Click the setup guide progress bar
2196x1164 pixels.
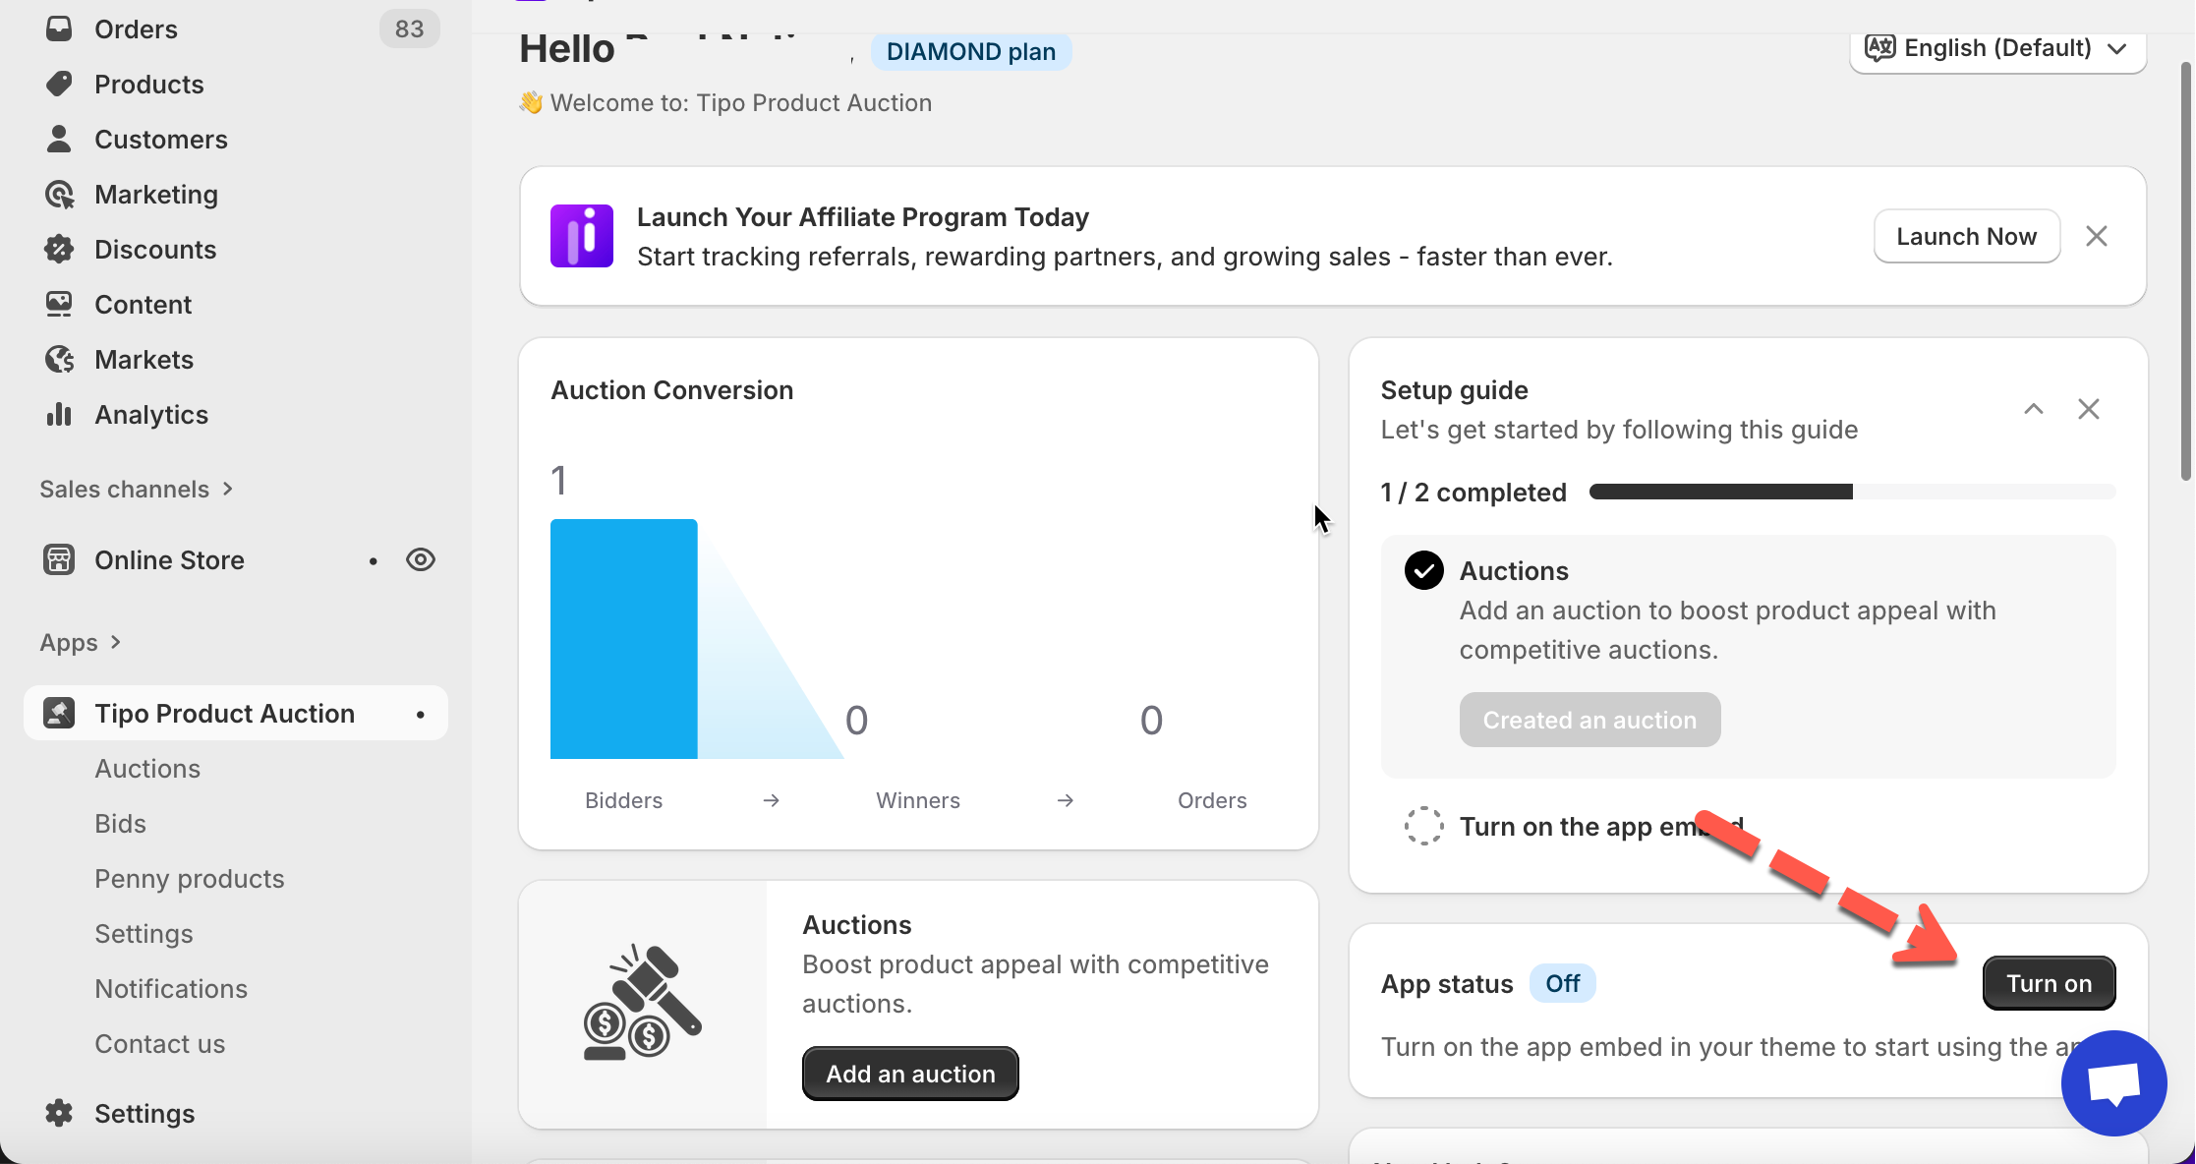[1852, 492]
